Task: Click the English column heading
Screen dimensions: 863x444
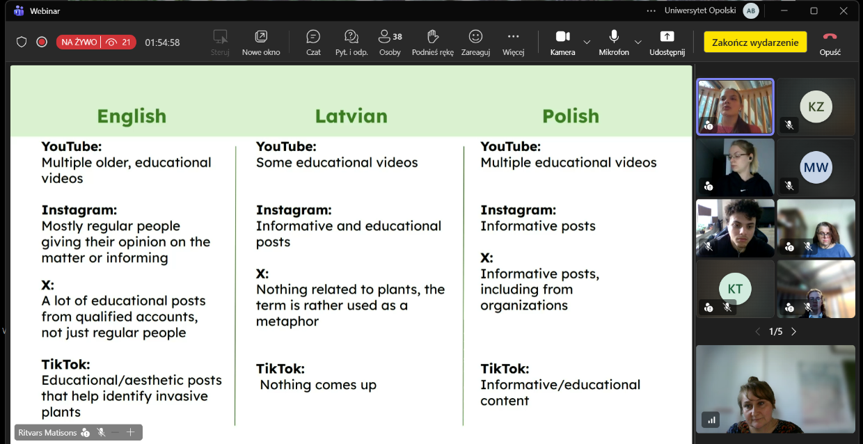Action: coord(132,116)
